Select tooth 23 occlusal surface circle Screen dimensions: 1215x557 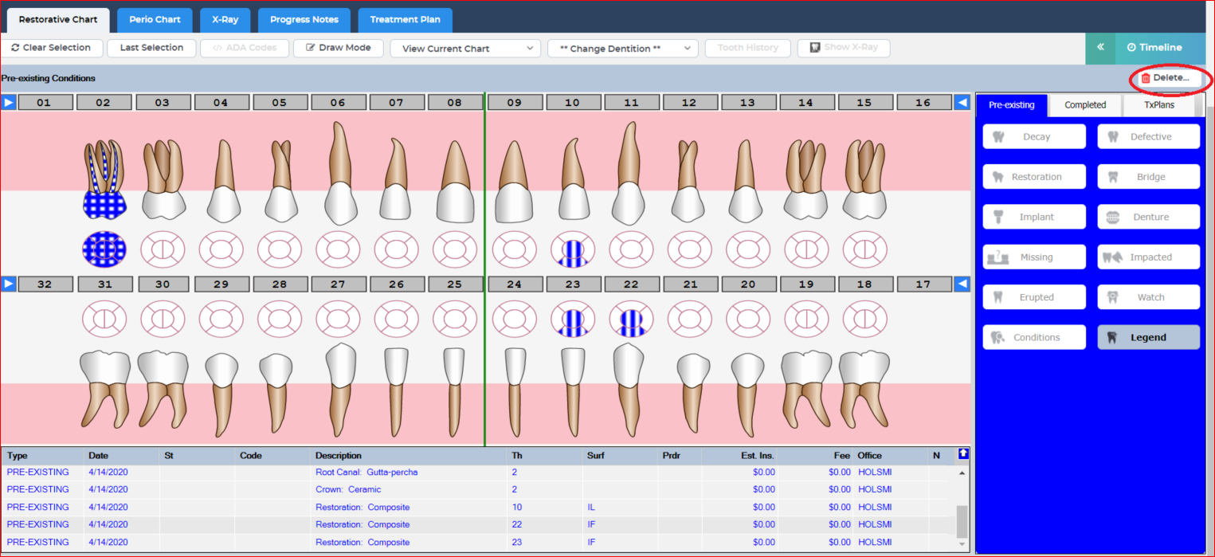[572, 320]
